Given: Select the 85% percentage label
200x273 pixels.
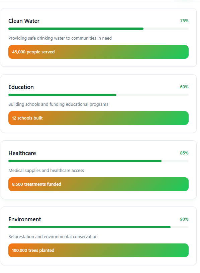Looking at the screenshot, I should 184,153.
